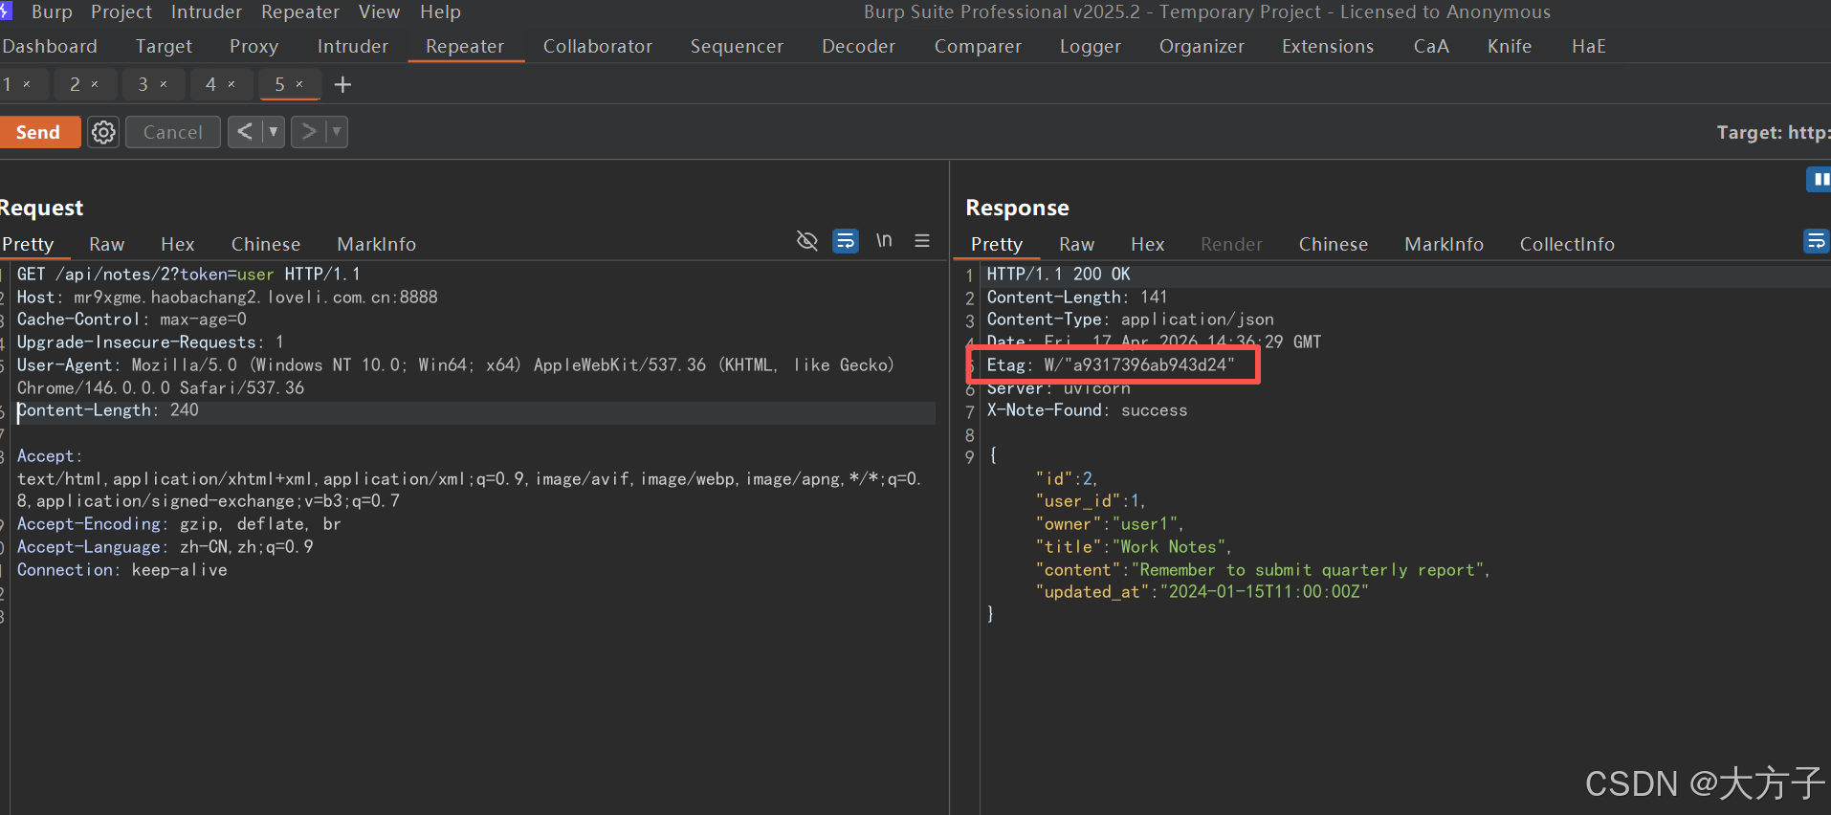Screen dimensions: 1831x815
Task: Select Hex view in Request panel
Action: pos(178,244)
